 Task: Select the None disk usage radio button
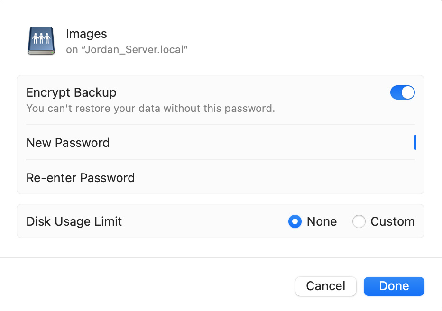click(295, 221)
